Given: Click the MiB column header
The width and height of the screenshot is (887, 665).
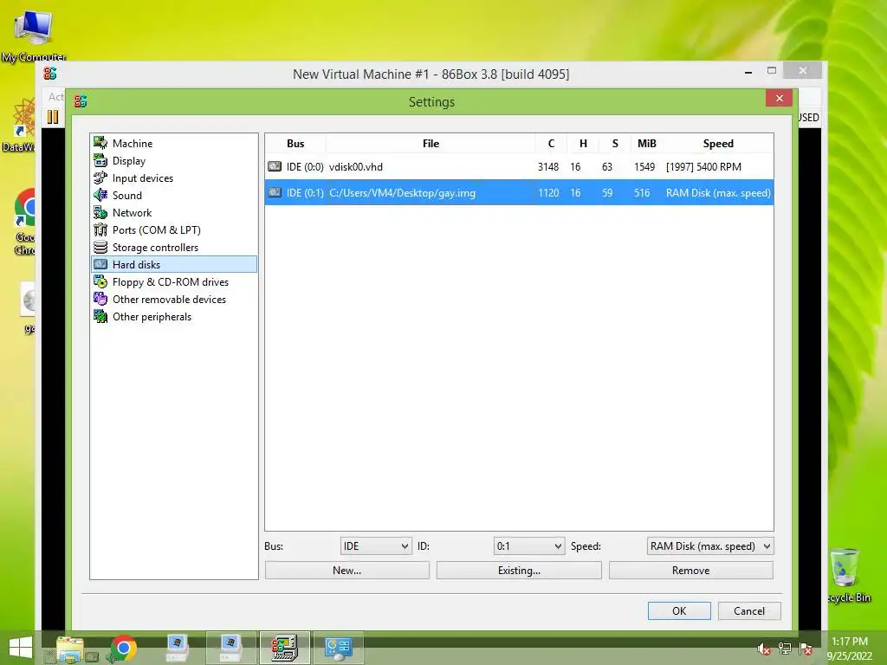Looking at the screenshot, I should 646,144.
